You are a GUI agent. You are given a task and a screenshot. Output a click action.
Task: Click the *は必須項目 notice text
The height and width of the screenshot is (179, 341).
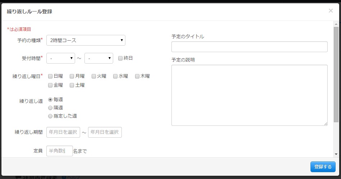tap(19, 29)
